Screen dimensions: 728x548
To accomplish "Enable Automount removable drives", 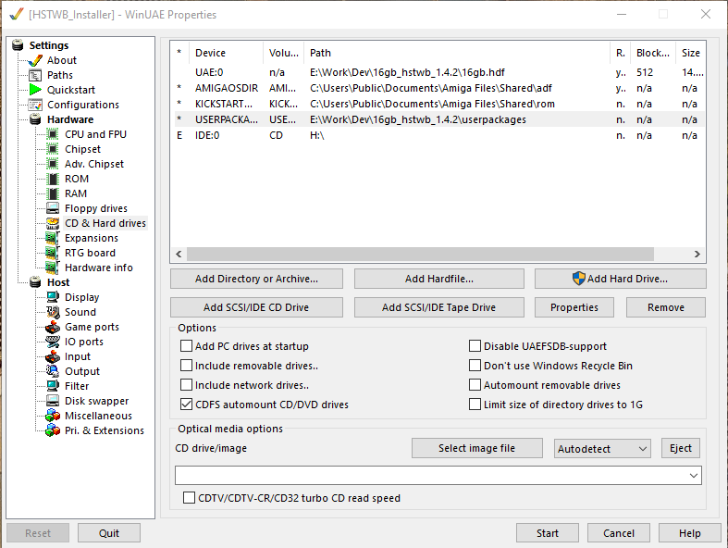I will click(475, 385).
